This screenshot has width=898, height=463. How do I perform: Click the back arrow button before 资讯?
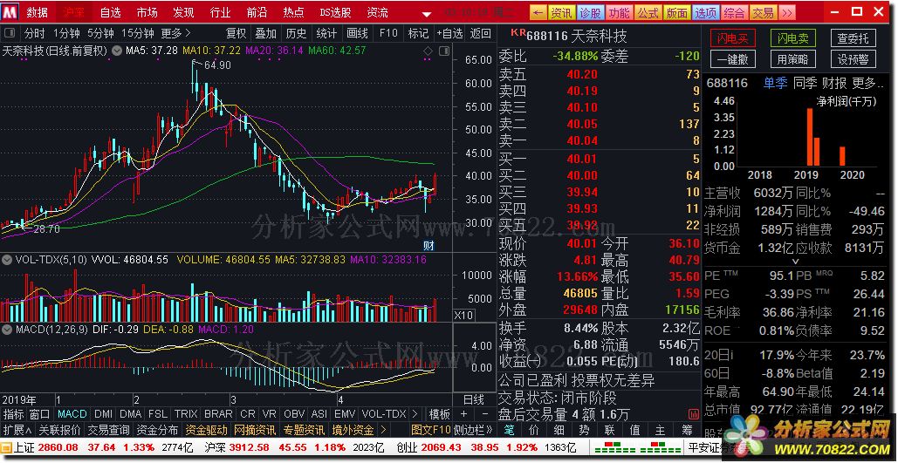click(538, 12)
